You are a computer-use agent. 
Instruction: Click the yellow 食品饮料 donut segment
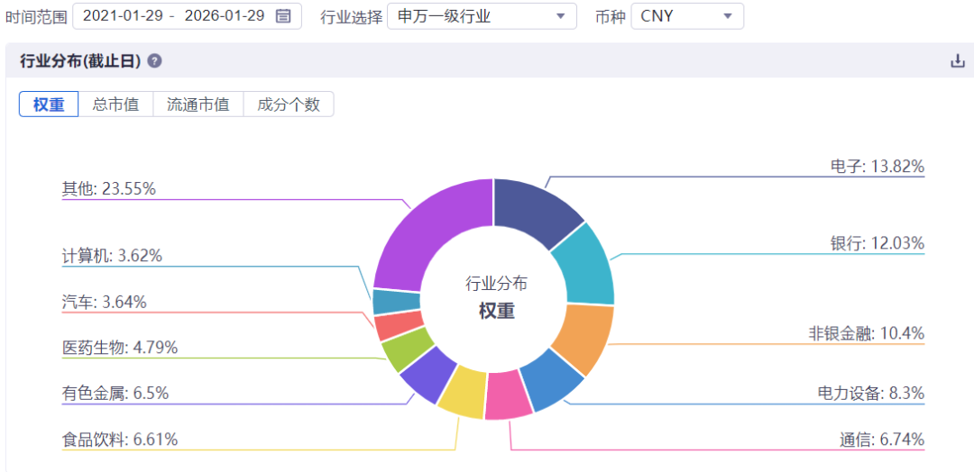point(462,392)
